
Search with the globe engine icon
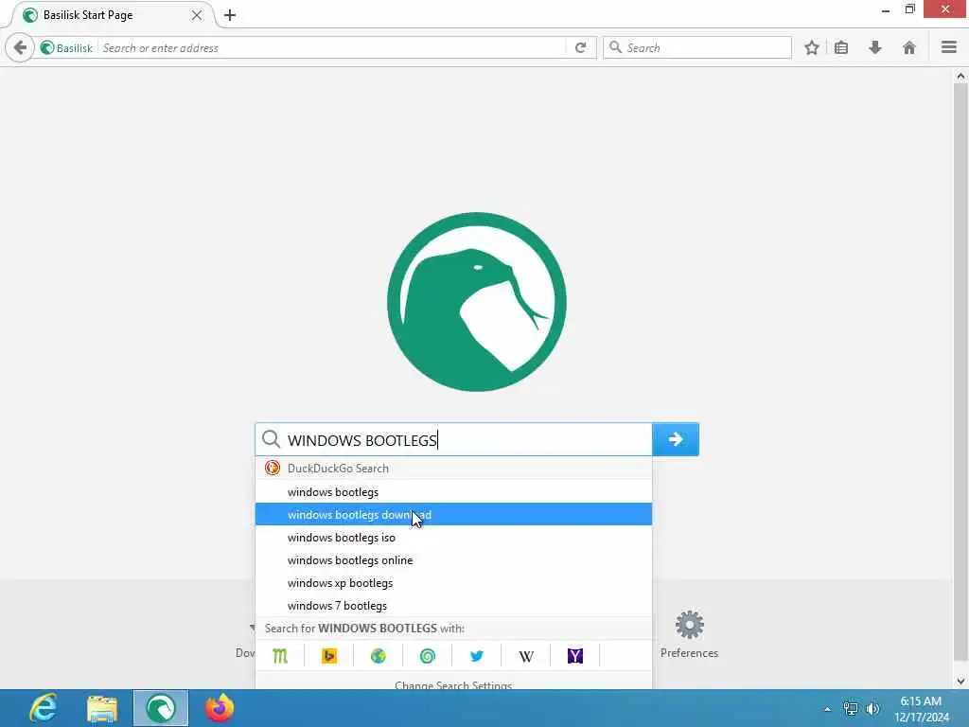[379, 656]
